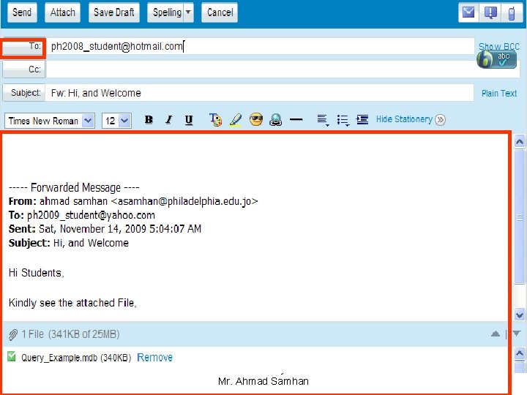Click in the Subject field
The height and width of the screenshot is (395, 527).
pos(260,93)
